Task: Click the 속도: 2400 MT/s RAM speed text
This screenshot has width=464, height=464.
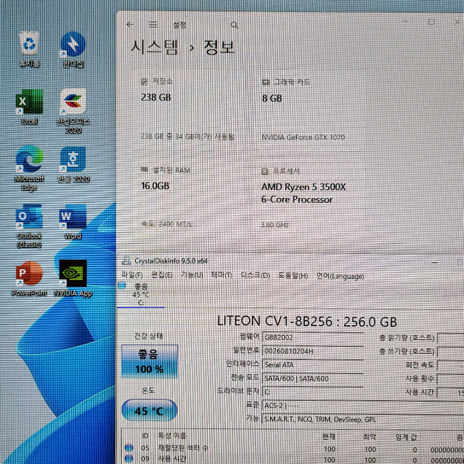Action: [x=166, y=224]
